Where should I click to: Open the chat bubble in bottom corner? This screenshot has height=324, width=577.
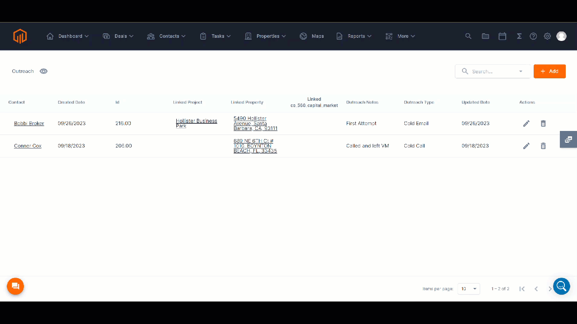click(15, 286)
